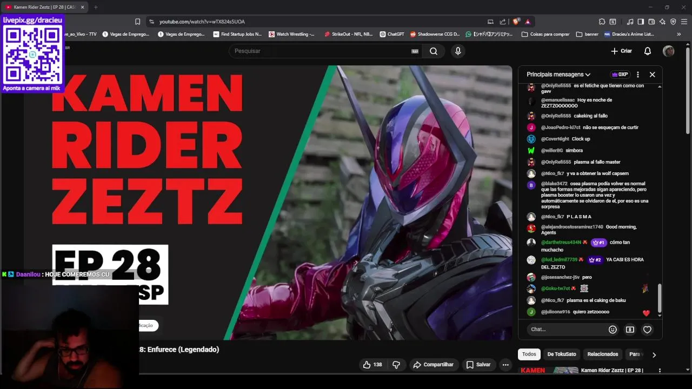
Task: Click the Criar create button
Action: (621, 51)
